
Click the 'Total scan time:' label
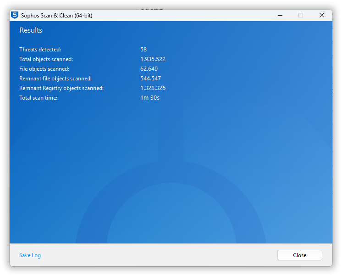pyautogui.click(x=39, y=98)
